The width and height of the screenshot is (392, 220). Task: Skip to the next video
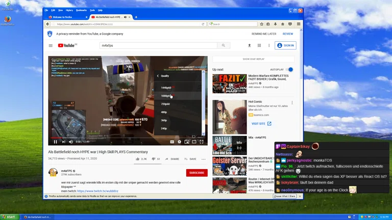(63, 142)
